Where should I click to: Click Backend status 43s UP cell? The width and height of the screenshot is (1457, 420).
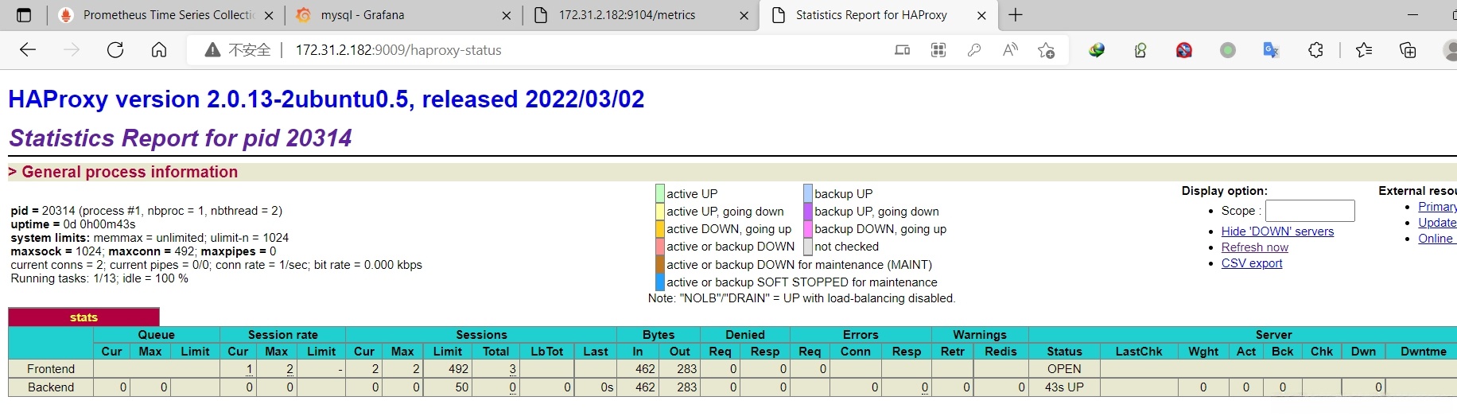tap(1064, 387)
